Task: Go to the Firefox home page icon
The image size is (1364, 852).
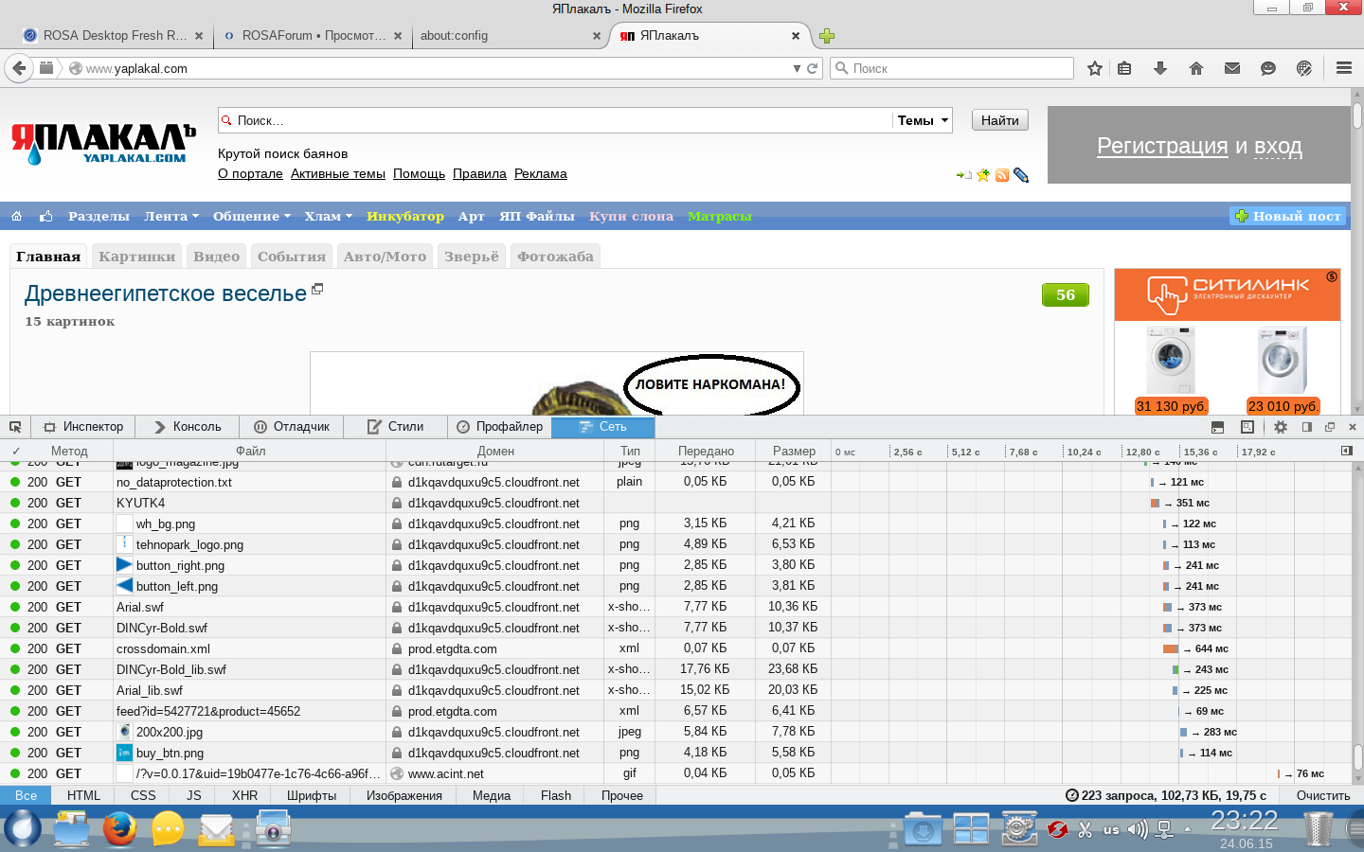Action: 1196,68
